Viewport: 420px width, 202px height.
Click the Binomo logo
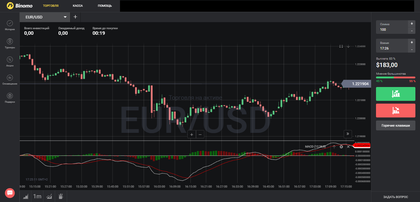pos(20,6)
